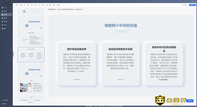This screenshot has height=107, width=197.
Task: Click AI绘图 in the top toolbar
Action: tap(58, 5)
